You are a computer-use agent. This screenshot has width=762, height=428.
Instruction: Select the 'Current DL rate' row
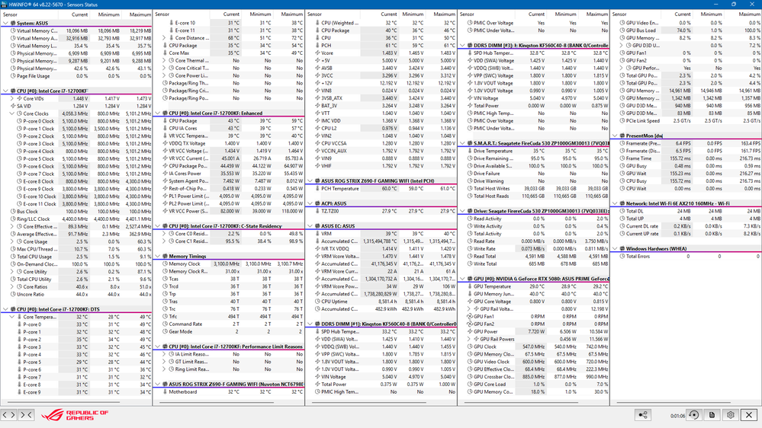click(x=686, y=226)
